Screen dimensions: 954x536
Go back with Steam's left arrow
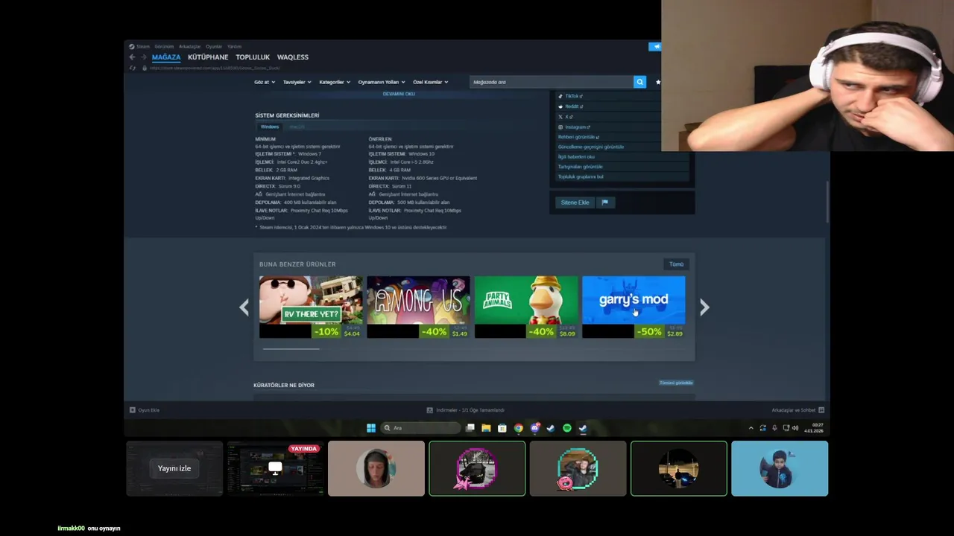pyautogui.click(x=132, y=57)
